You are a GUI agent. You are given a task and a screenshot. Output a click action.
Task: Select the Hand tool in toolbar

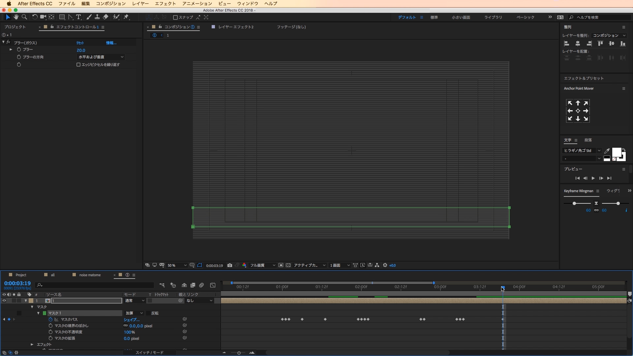16,17
